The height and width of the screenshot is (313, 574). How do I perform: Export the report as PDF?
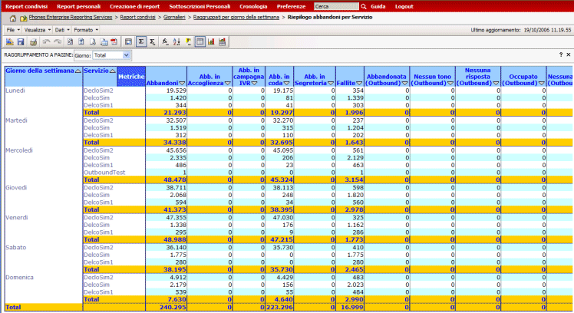click(x=114, y=41)
